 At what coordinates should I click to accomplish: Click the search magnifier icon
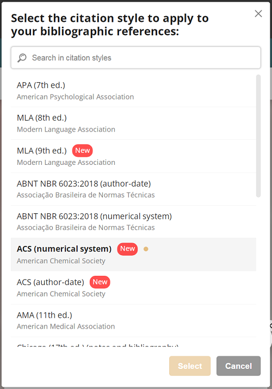[x=22, y=58]
